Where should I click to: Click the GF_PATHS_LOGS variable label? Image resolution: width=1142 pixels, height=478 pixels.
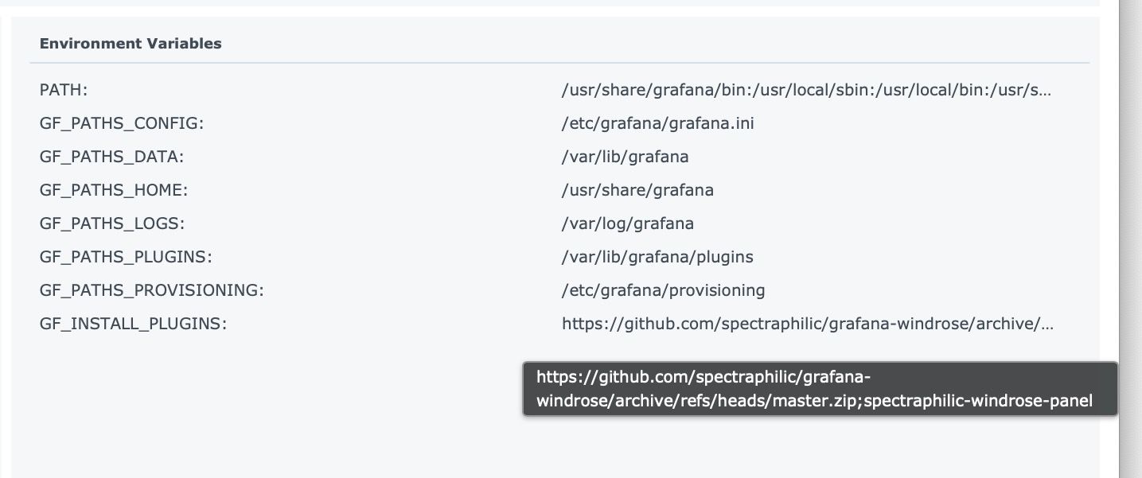click(111, 224)
